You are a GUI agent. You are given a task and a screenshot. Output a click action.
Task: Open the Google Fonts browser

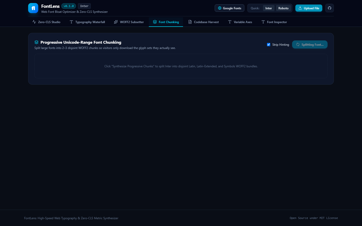[230, 8]
